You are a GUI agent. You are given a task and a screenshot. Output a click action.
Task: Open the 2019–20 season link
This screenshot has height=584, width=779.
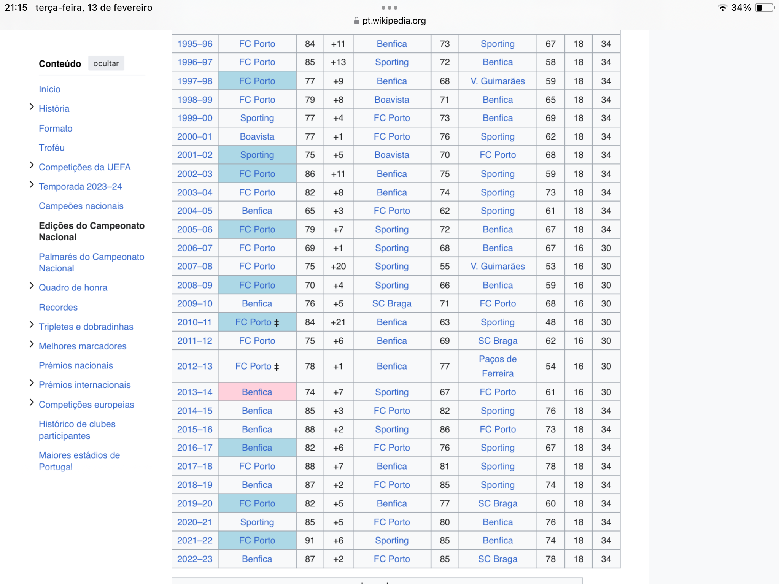coord(195,503)
